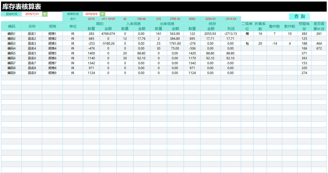Click the 库存表核算表 title
The image size is (328, 173).
pos(22,7)
